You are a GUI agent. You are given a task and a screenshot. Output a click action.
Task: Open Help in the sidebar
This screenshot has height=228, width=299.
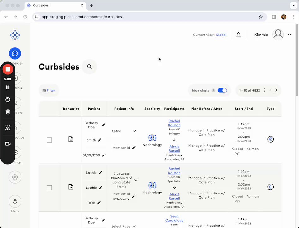click(x=15, y=201)
